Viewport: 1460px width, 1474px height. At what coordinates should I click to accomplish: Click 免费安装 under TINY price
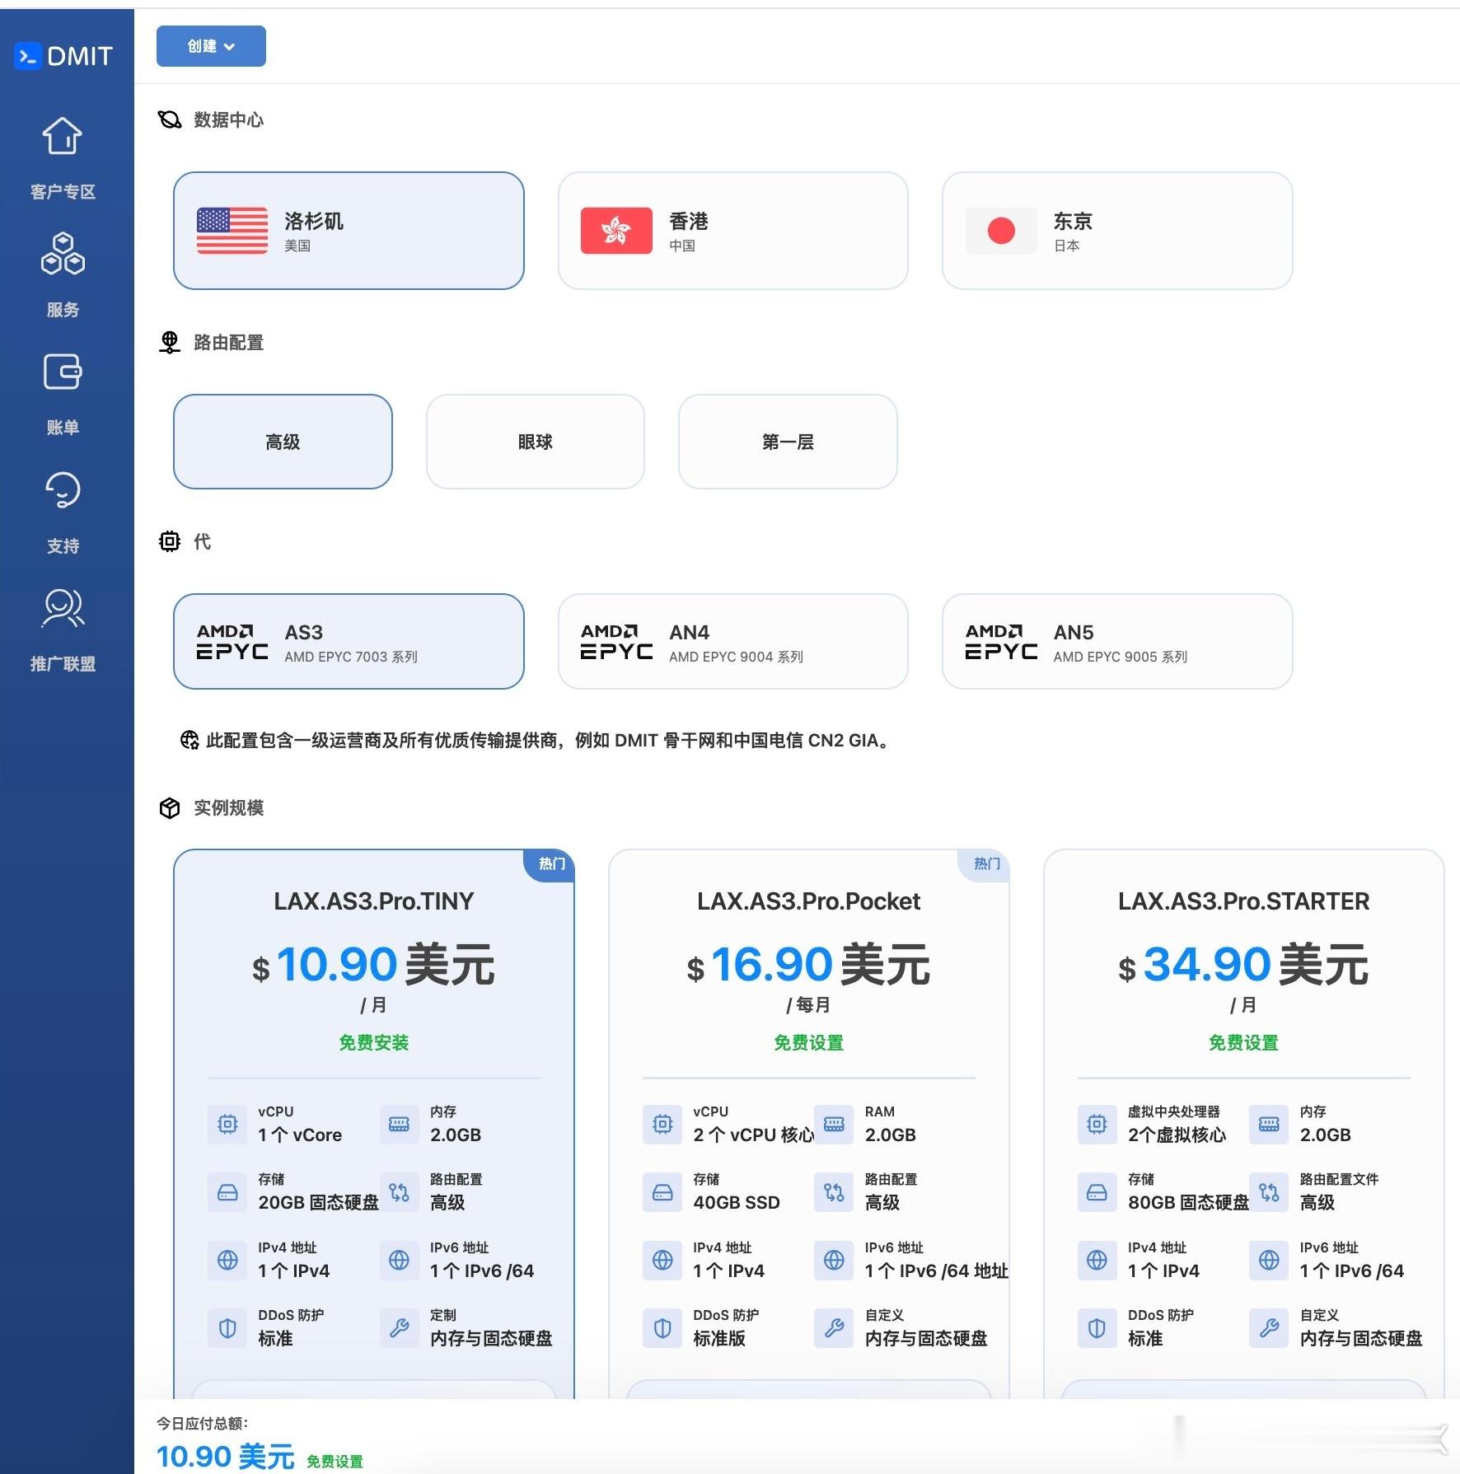[x=374, y=1043]
